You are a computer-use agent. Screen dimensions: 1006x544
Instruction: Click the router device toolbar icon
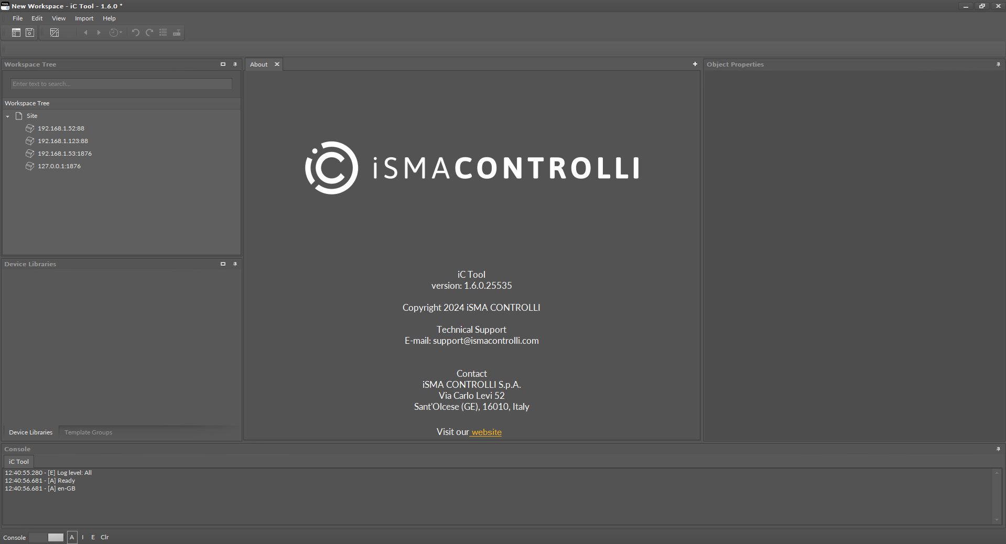(x=177, y=32)
